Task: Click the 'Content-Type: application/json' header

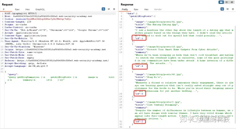Action: [x=26, y=36]
